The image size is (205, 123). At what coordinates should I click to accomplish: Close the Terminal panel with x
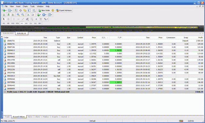click(x=2, y=37)
